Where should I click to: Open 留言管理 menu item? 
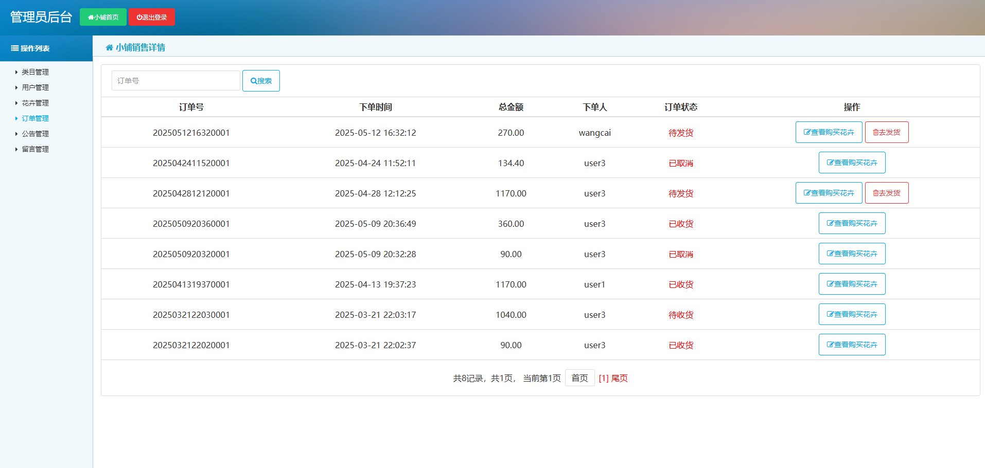point(35,149)
